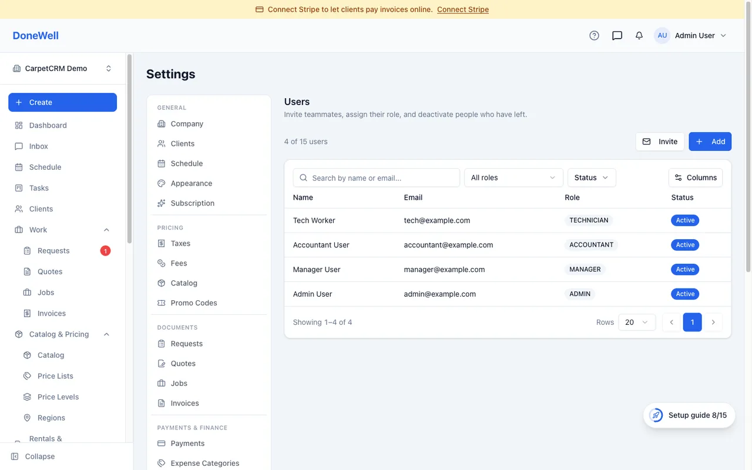
Task: Click the AU avatar icon
Action: tap(662, 35)
